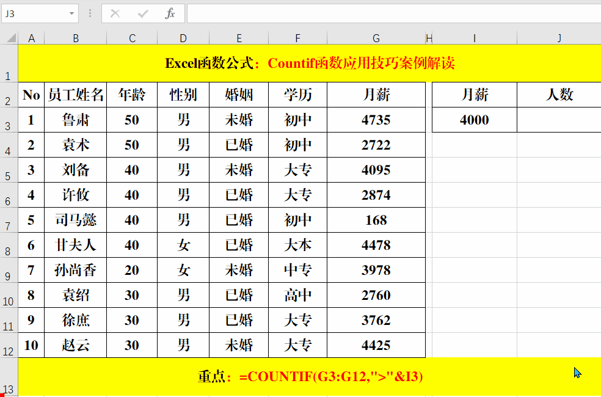This screenshot has width=601, height=397.
Task: Click the No header cell
Action: [x=31, y=95]
